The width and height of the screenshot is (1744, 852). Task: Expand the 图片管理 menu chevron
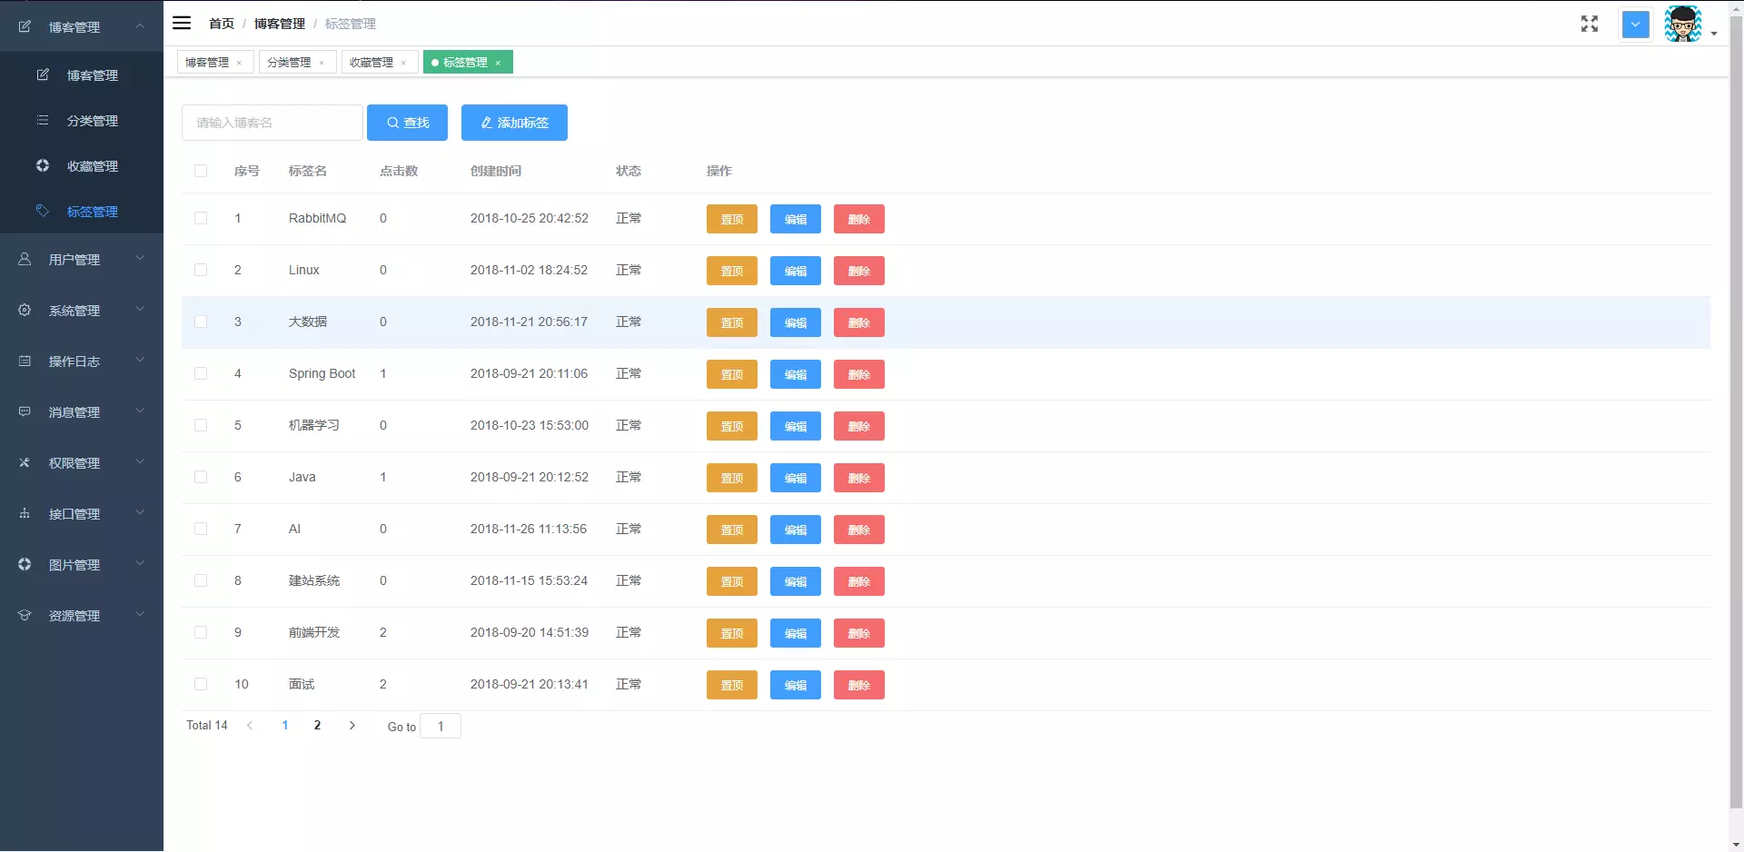tap(140, 563)
